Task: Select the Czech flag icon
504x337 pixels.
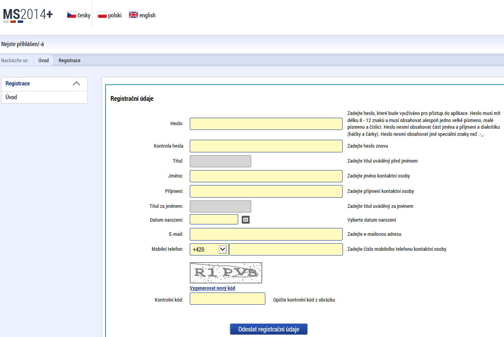Action: 71,15
